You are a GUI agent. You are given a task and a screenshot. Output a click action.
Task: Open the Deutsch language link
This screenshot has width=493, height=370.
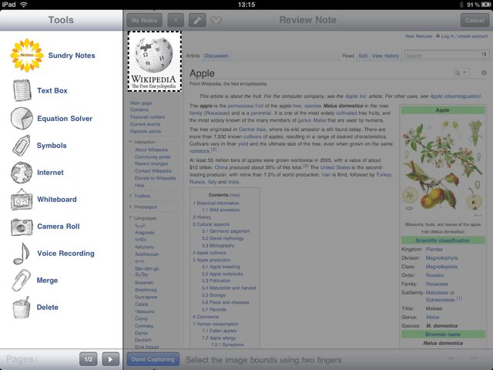pyautogui.click(x=143, y=340)
